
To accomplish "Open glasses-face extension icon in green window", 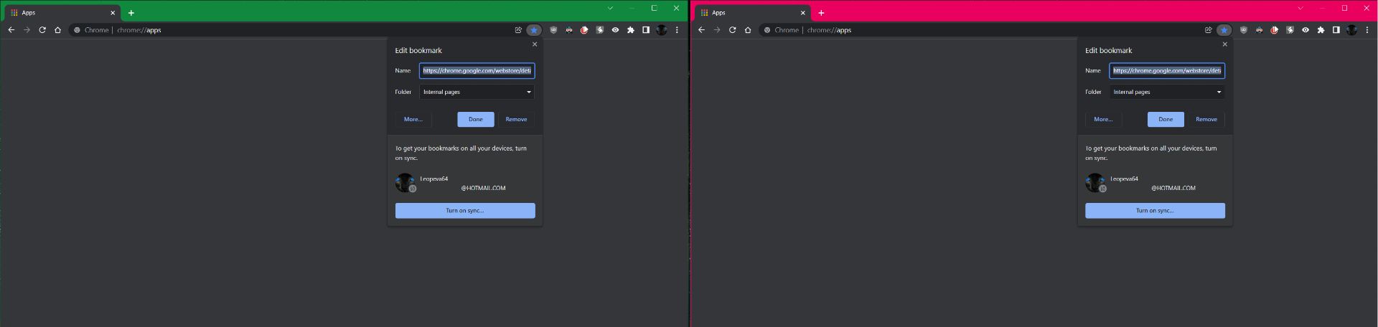I will [568, 30].
